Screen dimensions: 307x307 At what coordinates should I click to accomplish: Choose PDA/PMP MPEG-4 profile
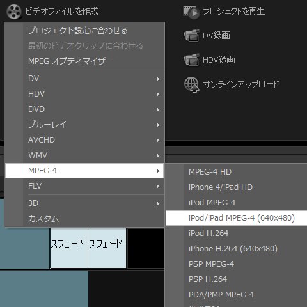237,295
